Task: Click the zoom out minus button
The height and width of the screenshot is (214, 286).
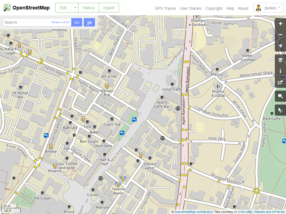Action: [x=280, y=35]
